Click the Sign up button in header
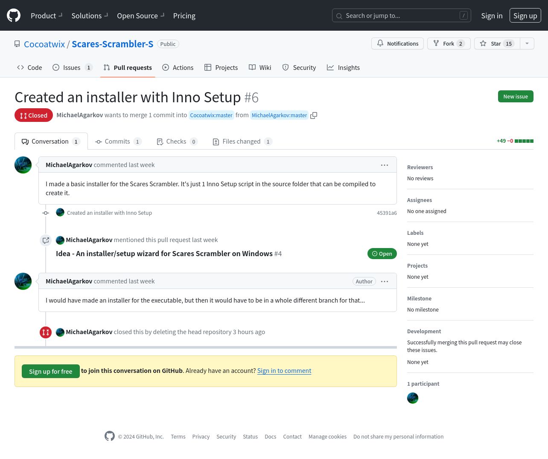Screen dimensions: 548x459 [525, 16]
